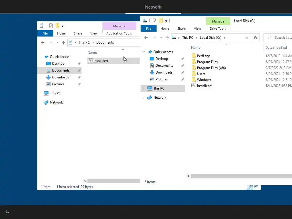Select Desktop in Documents window sidebar
Viewport: 292px width, 219px height.
pyautogui.click(x=58, y=64)
